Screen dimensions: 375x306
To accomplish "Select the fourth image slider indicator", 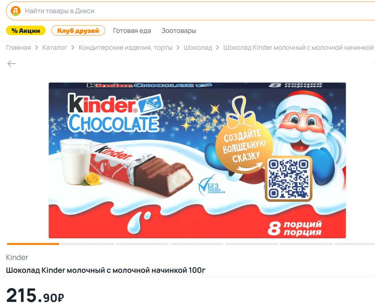I will click(x=197, y=244).
